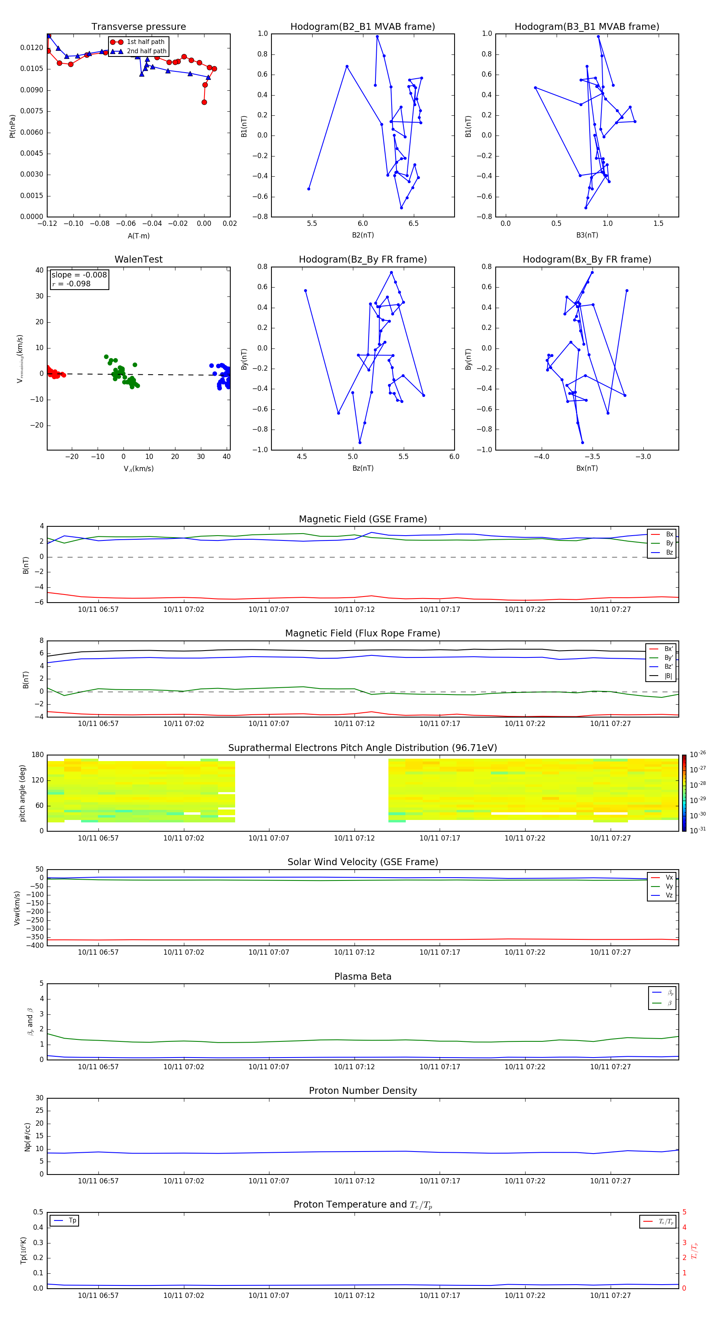Click the By legend entry in GSE panel
Viewport: 726px width, 1331px height.
pos(662,543)
